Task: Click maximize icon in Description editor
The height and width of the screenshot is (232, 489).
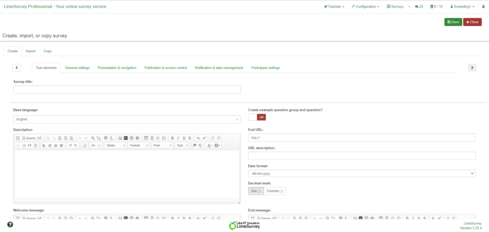Action: (18, 138)
